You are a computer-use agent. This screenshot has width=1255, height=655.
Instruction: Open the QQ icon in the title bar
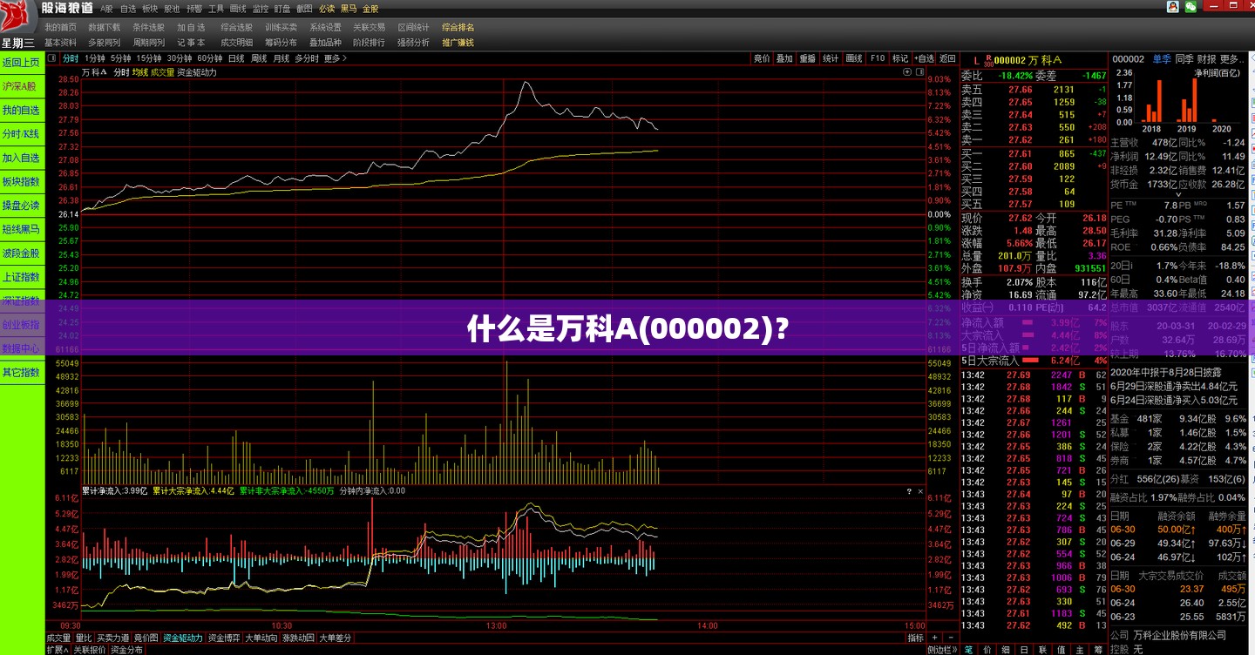1173,7
